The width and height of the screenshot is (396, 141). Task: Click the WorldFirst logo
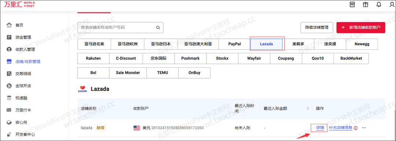[19, 4]
